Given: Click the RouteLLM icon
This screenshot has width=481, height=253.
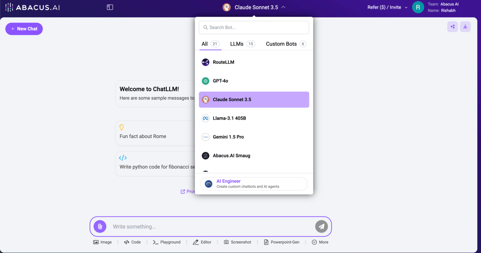Looking at the screenshot, I should coord(206,62).
